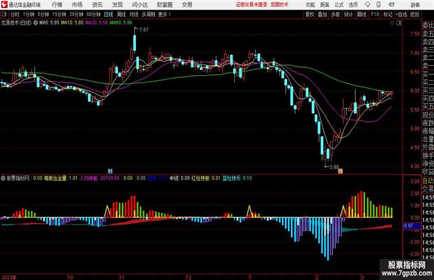Screen dimensions: 434x280
Task: Click the 游客 user label
Action: (x=415, y=5)
